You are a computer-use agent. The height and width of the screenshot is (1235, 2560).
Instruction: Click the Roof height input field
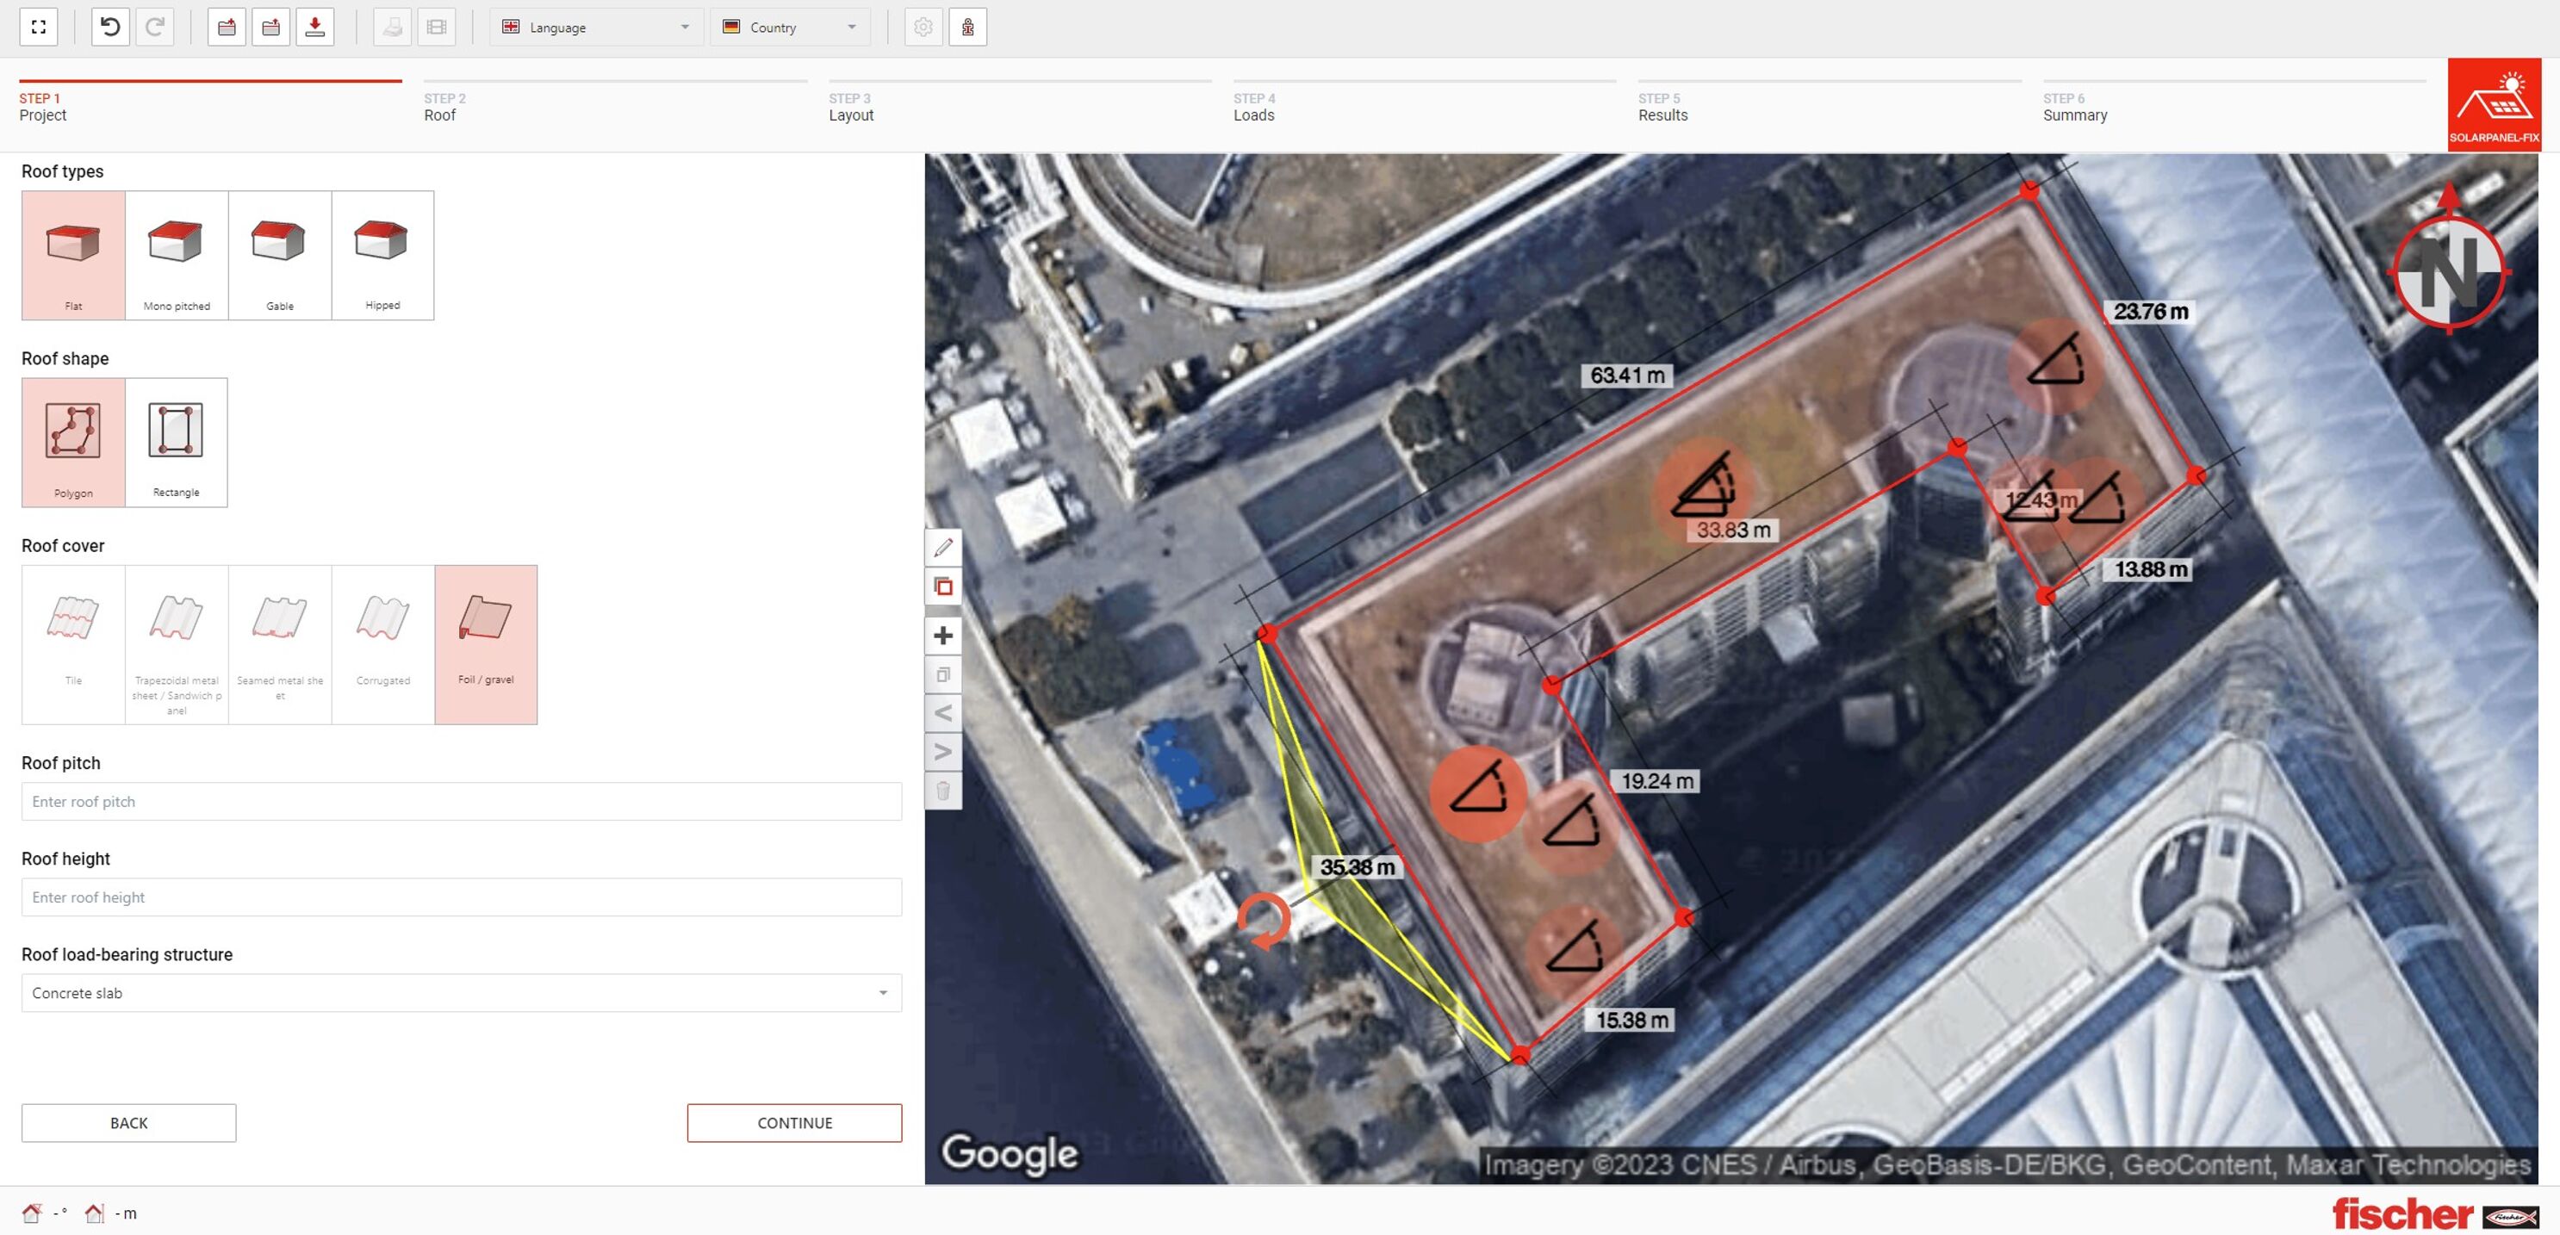click(x=461, y=898)
